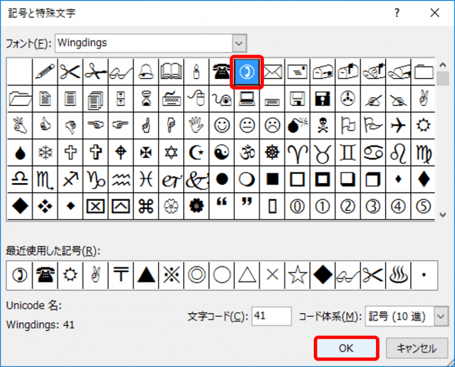Viewport: 455px width, 367px height.
Task: Select the circled number 5 symbol
Action: [x=423, y=206]
